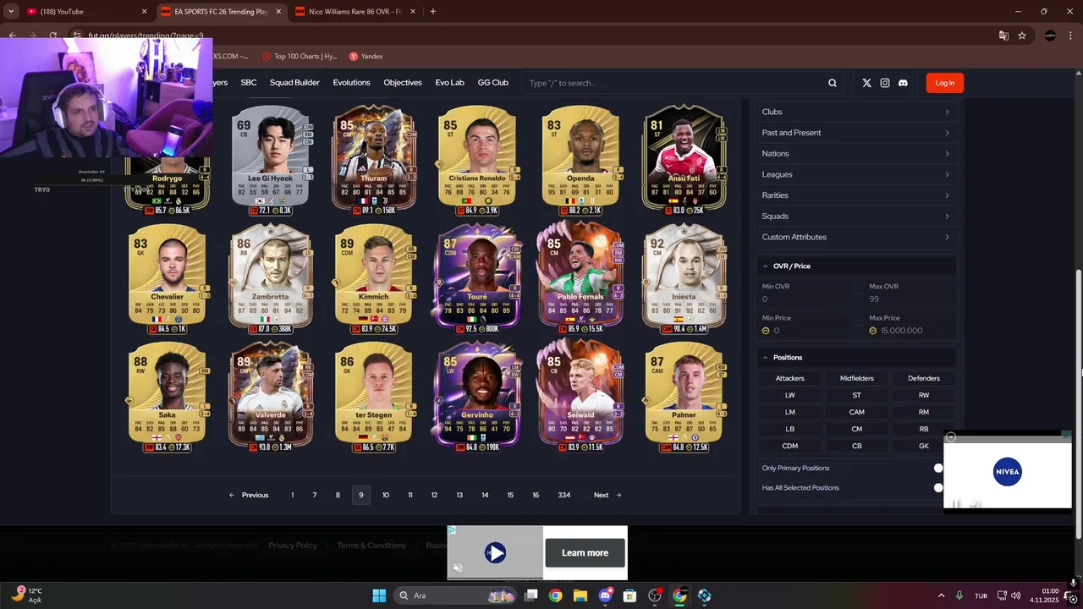
Task: Show hidden system tray icons
Action: click(941, 595)
